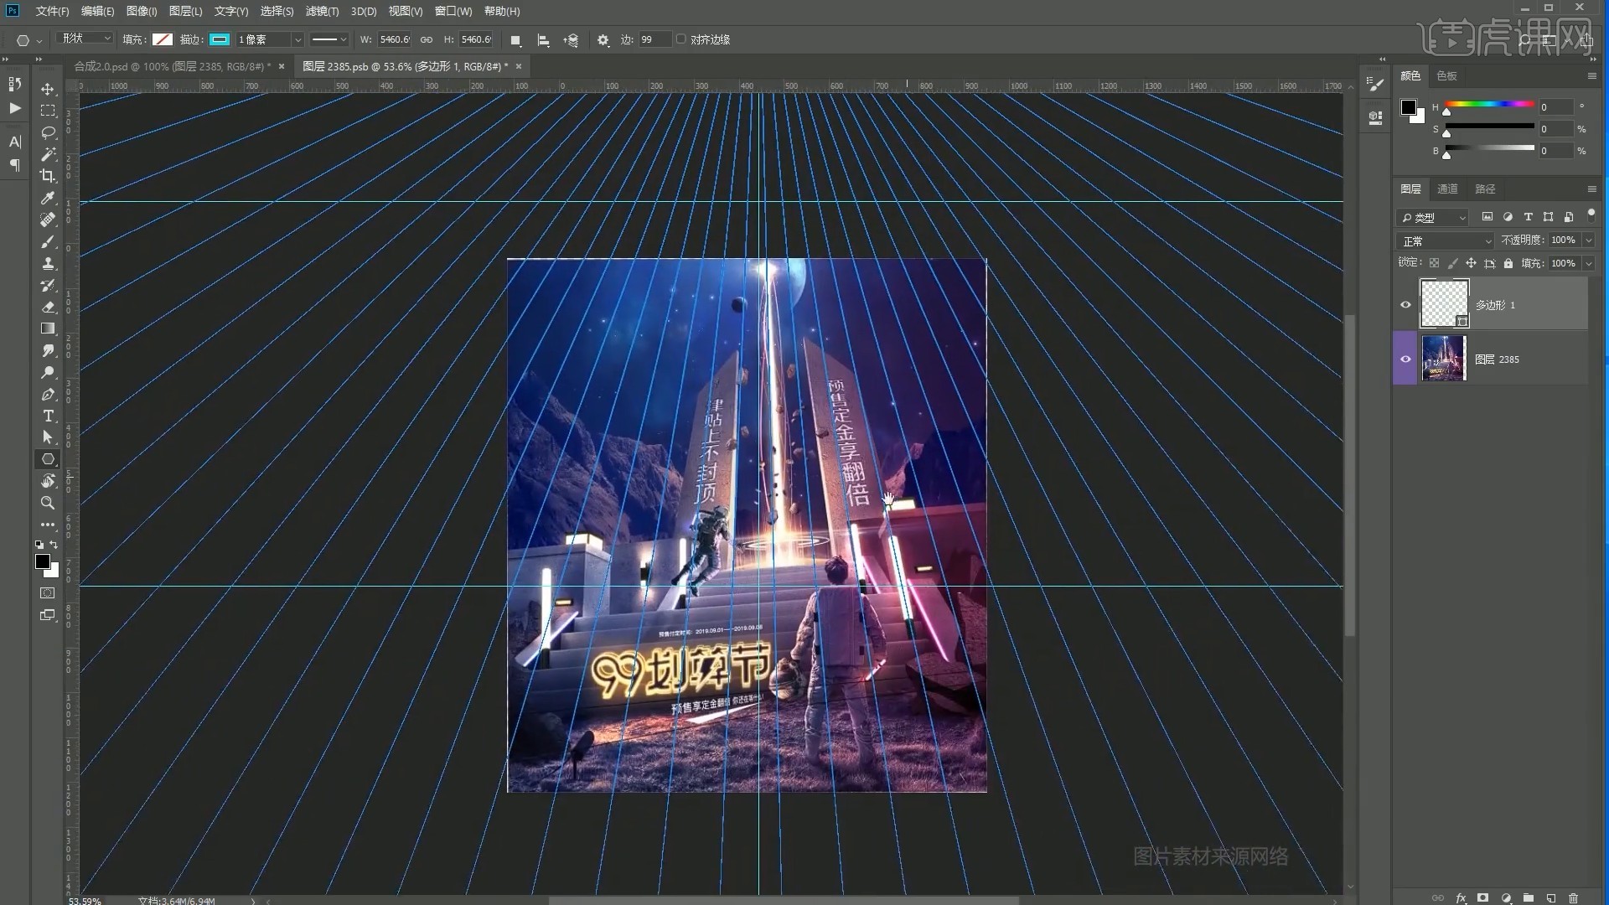The width and height of the screenshot is (1609, 905).
Task: Select the Pen tool
Action: pyautogui.click(x=48, y=394)
